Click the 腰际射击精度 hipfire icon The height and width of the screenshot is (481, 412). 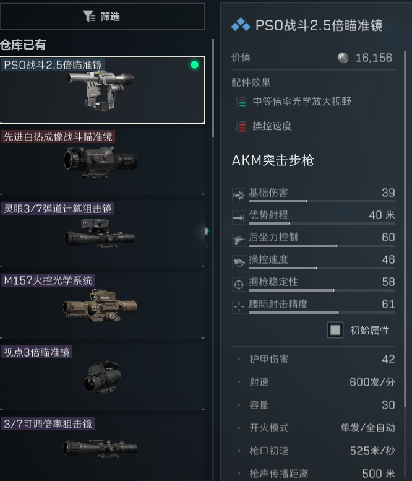tap(239, 306)
